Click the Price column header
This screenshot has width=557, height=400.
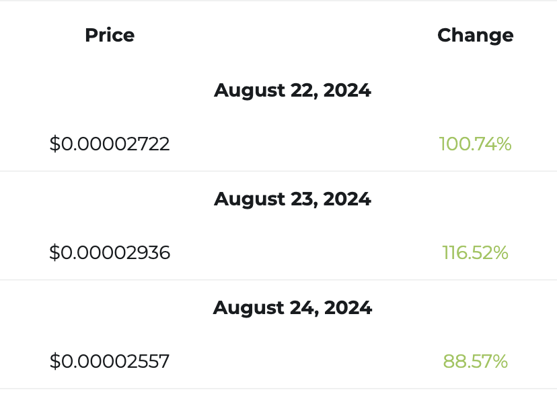click(110, 35)
